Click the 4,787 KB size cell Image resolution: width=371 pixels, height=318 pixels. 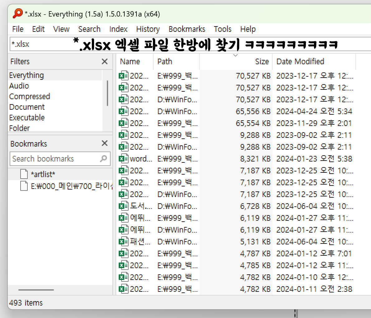[x=255, y=253]
